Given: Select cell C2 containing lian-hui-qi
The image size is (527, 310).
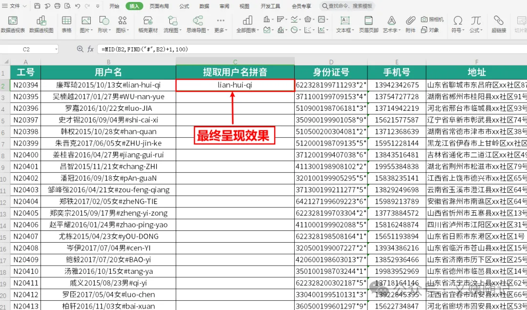Looking at the screenshot, I should [x=235, y=85].
